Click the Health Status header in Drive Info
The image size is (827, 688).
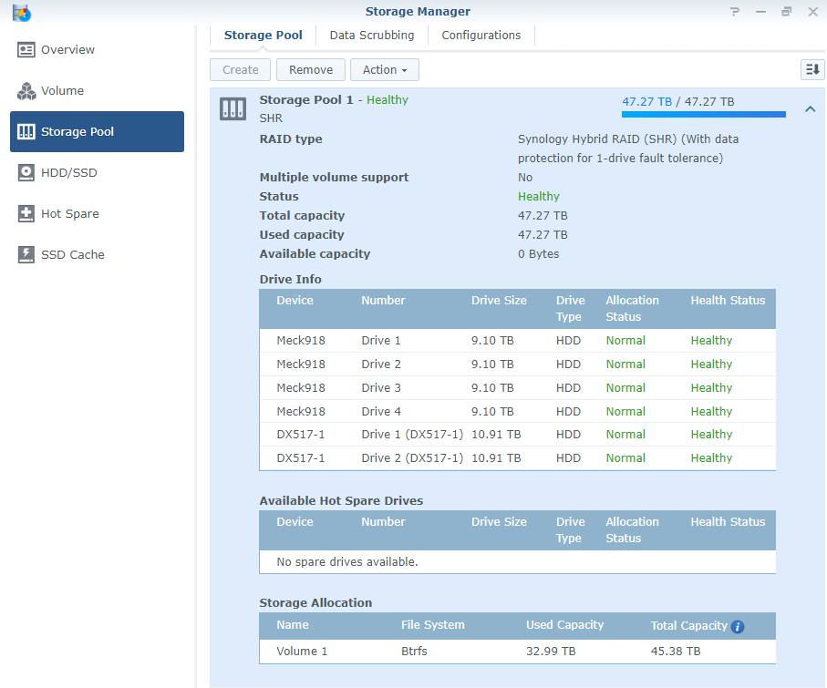(x=728, y=301)
